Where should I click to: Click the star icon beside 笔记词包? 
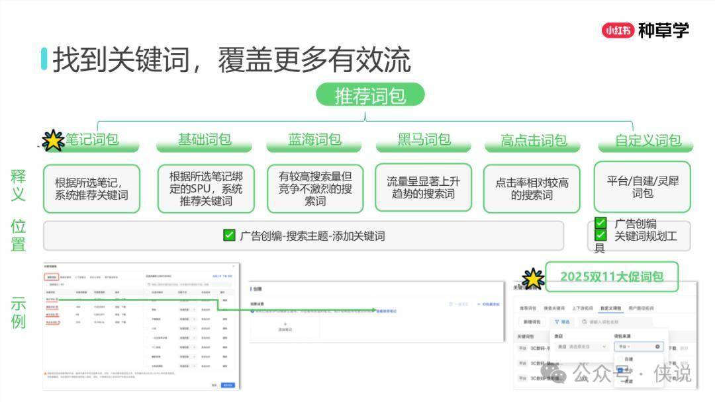click(53, 140)
